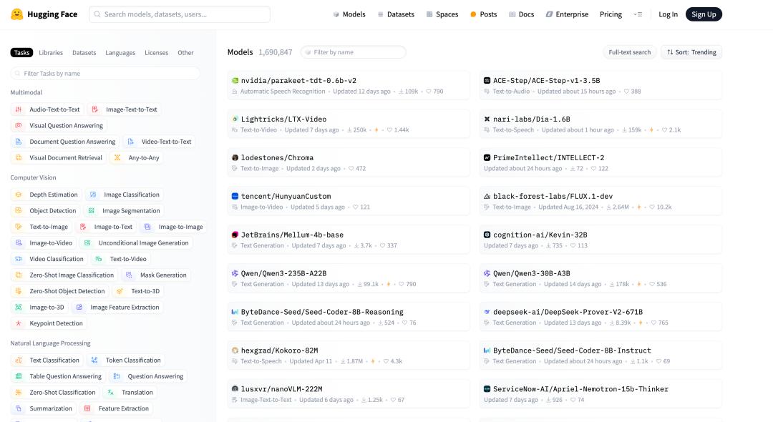Click the tencent avatar icon on the HunyuanCustom card

[x=235, y=196]
